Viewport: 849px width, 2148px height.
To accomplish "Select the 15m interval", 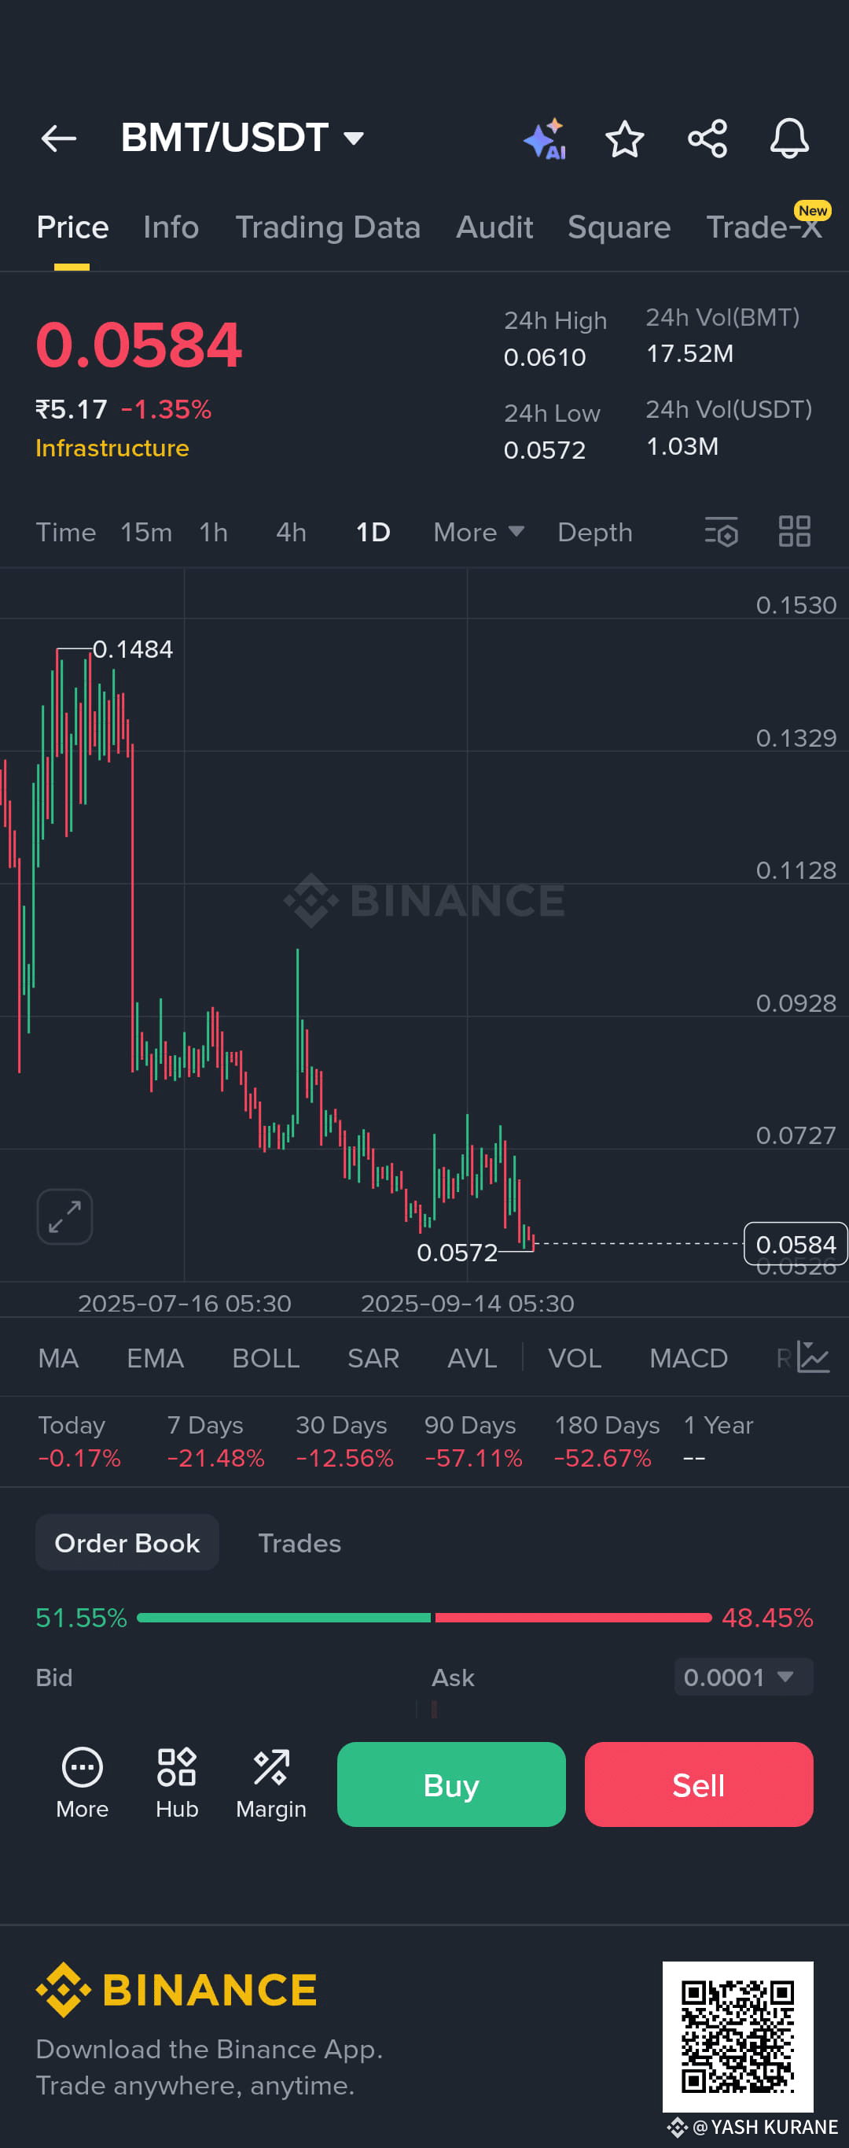I will click(x=147, y=532).
